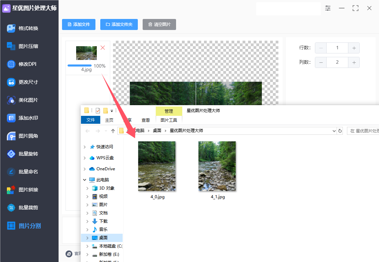Collapse the 此电脑 tree node

coord(85,180)
